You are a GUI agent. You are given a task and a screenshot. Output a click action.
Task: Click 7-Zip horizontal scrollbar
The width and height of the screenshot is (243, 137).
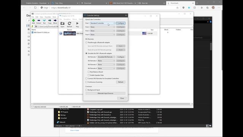coord(112,104)
